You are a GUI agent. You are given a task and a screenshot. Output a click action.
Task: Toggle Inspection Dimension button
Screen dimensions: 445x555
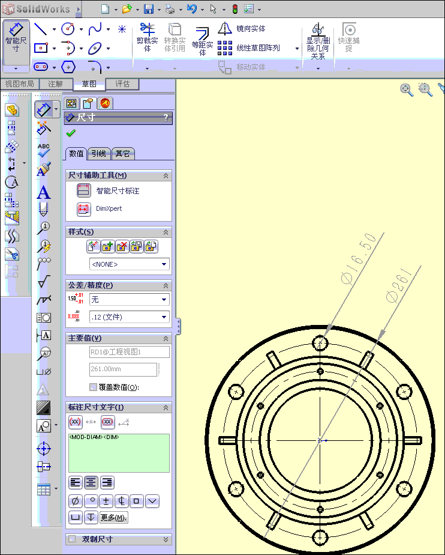(108, 422)
